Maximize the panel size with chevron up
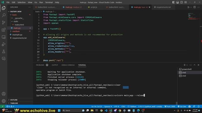The width and height of the screenshot is (202, 113). point(194,65)
